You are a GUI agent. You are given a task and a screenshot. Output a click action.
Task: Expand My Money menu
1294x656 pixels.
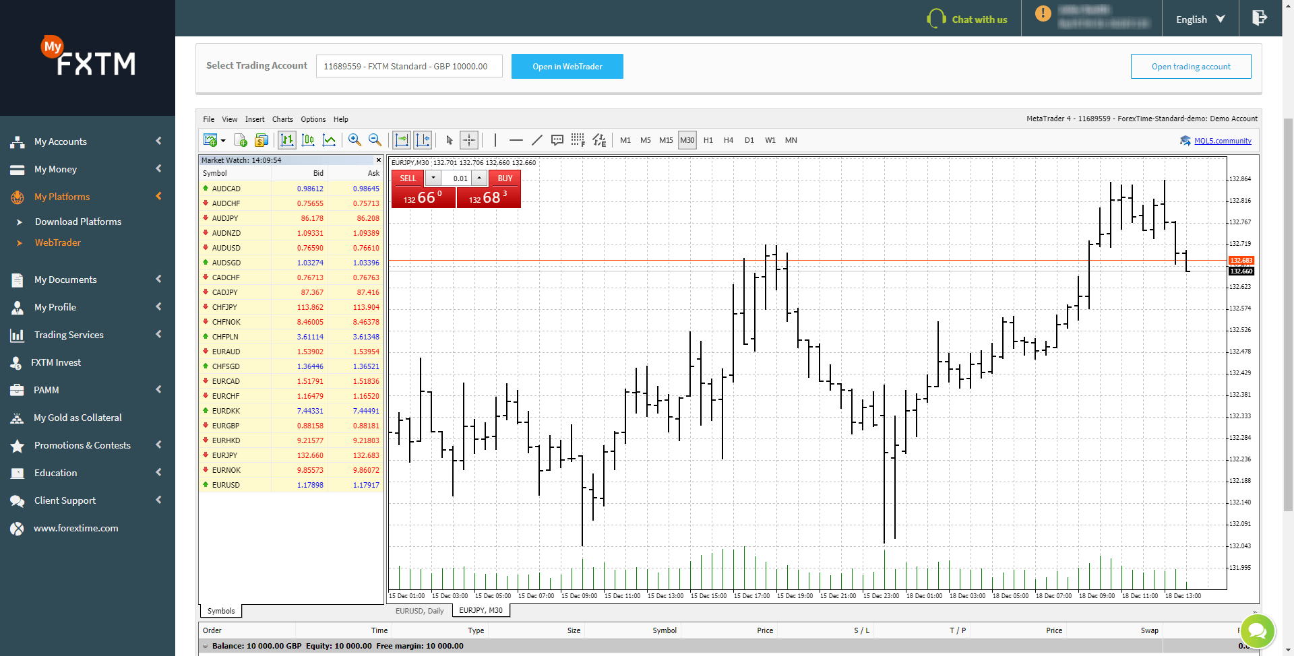pyautogui.click(x=86, y=169)
